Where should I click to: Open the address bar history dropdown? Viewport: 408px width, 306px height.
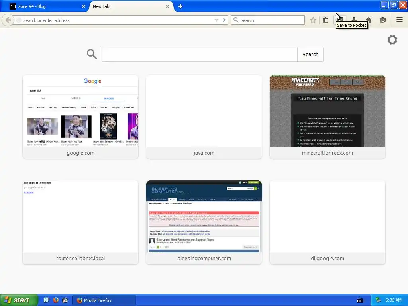[216, 20]
